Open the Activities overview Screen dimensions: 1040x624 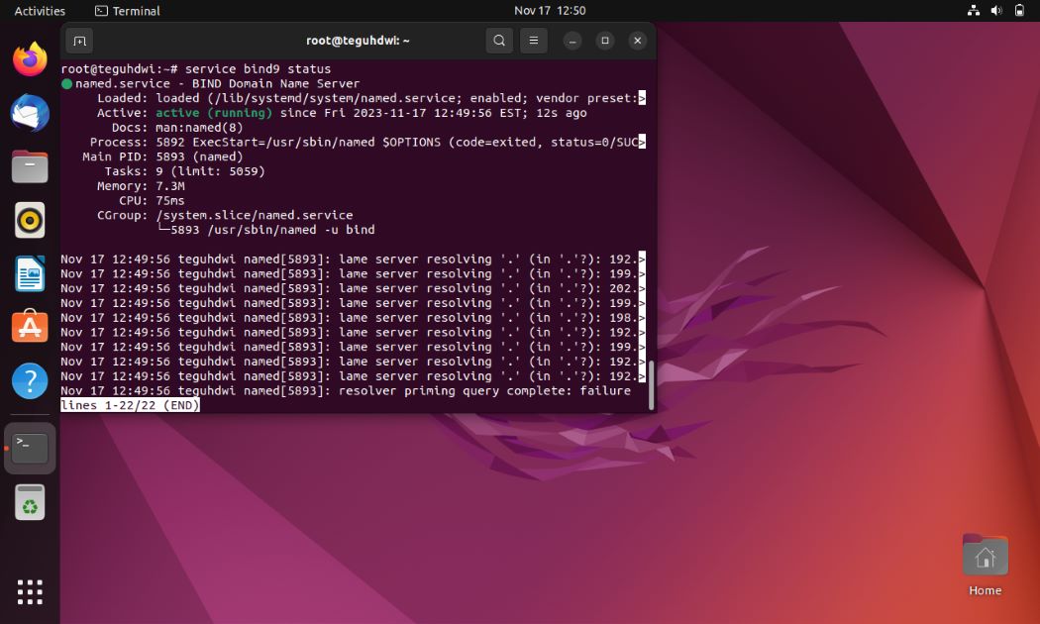[x=40, y=11]
